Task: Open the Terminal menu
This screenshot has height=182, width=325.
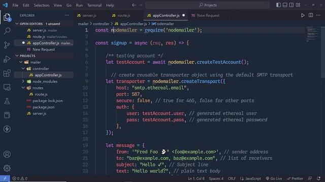Action: 94,5
